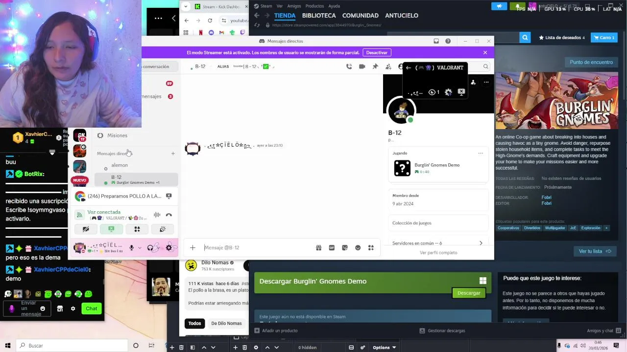Mute the Discord microphone

click(131, 248)
